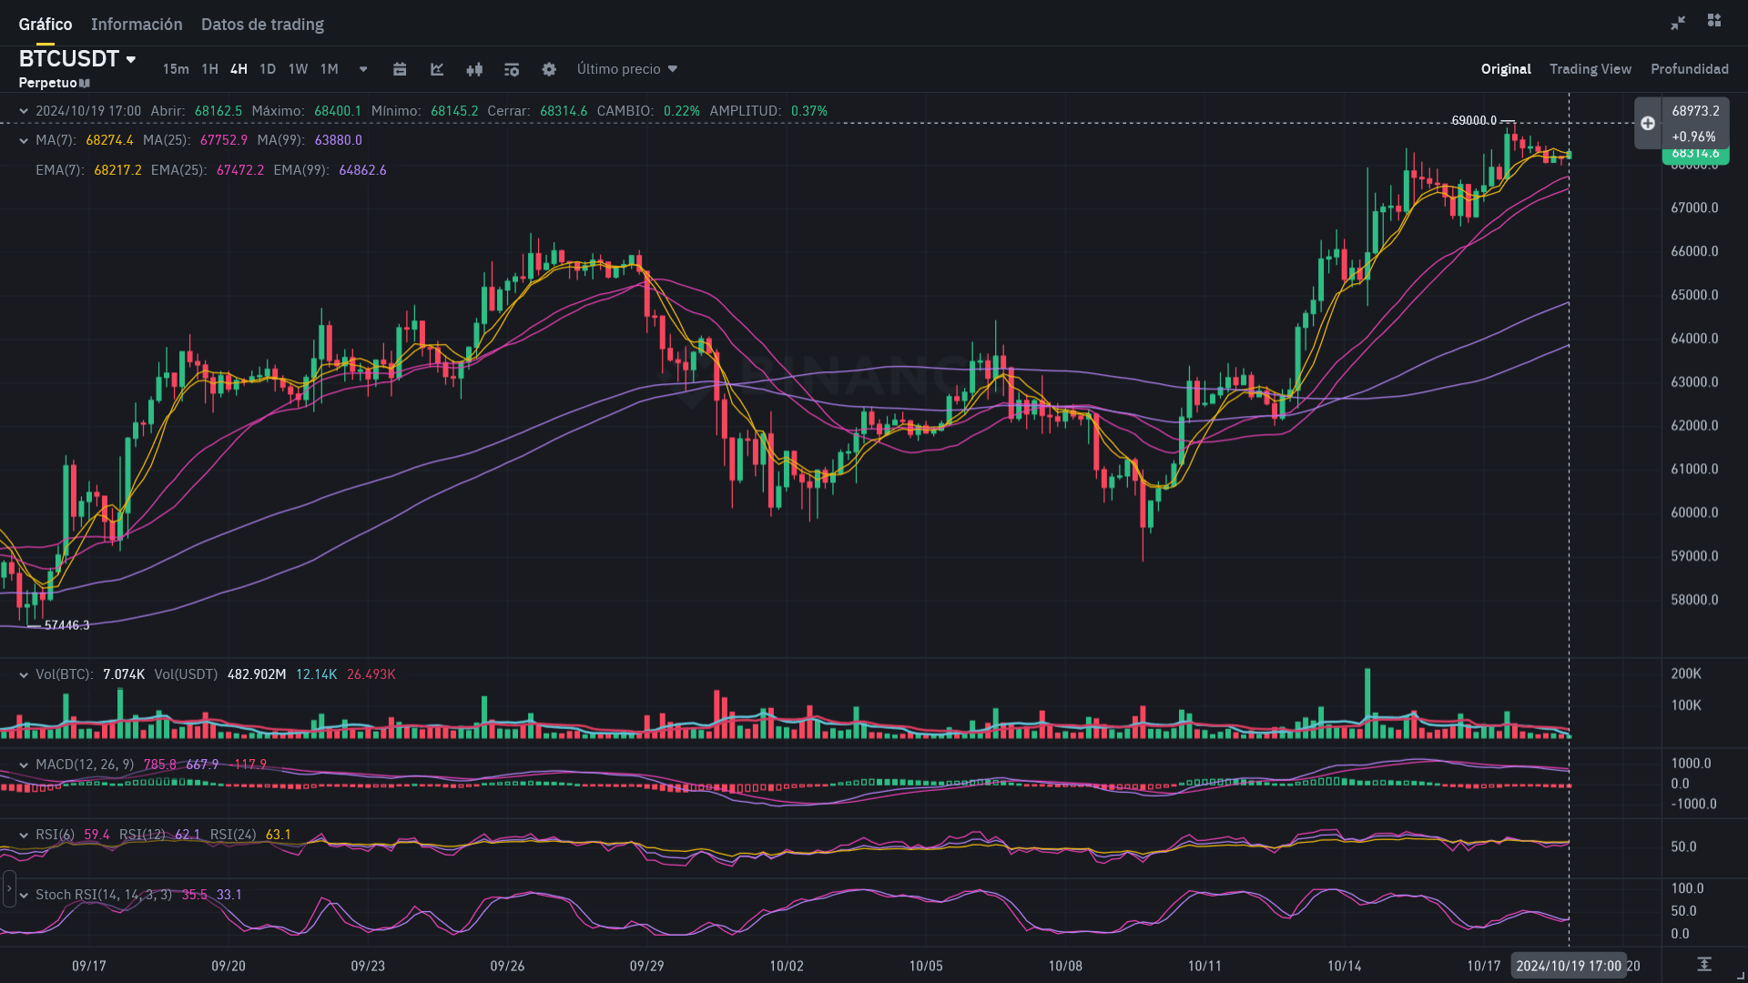Select the 15m timeframe

coord(176,69)
